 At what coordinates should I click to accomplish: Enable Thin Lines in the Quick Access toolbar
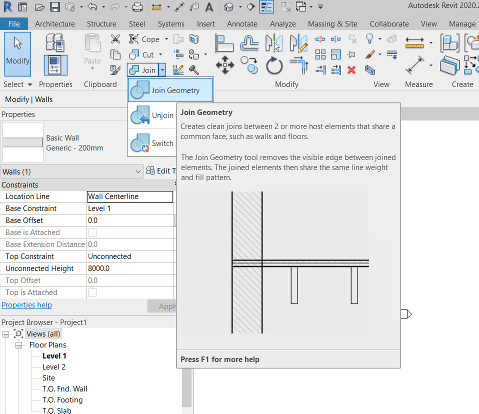(266, 6)
